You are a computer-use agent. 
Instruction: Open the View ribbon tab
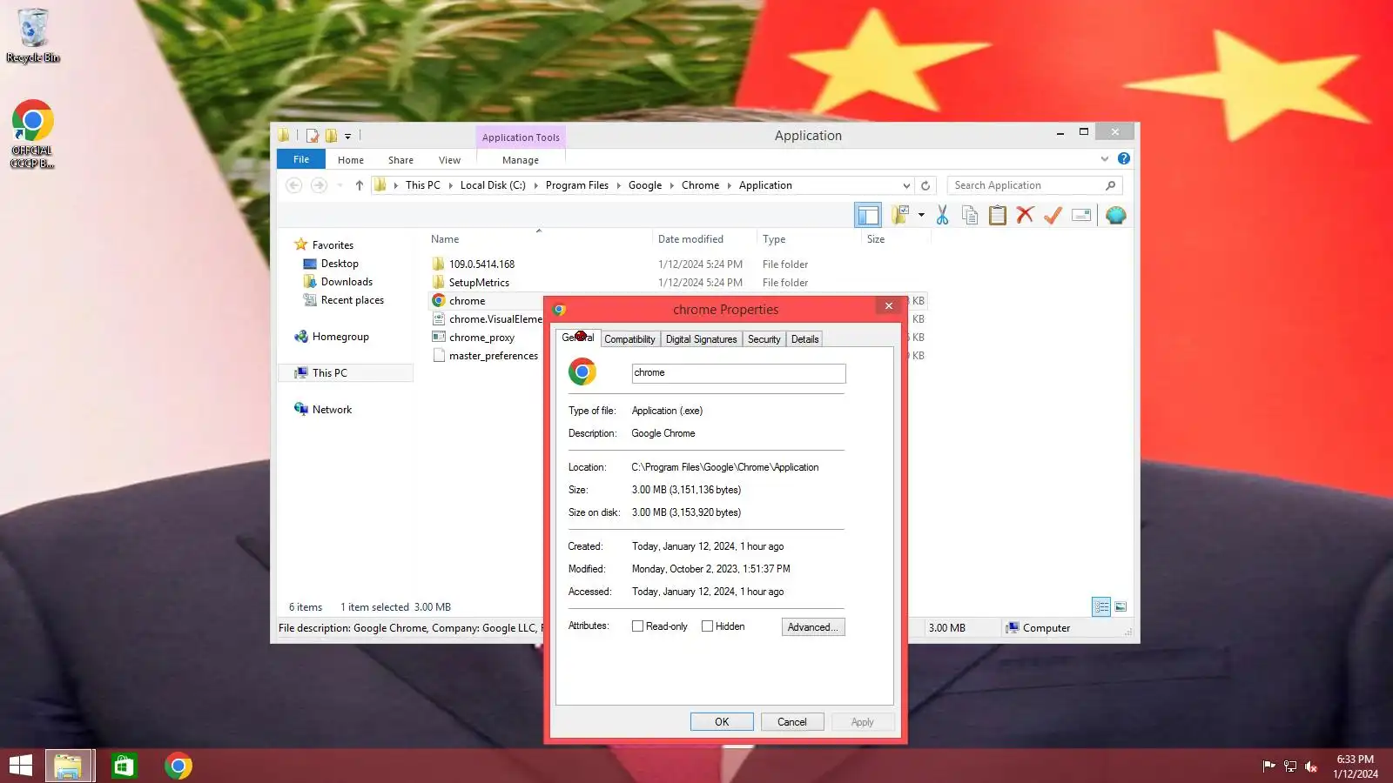point(449,160)
